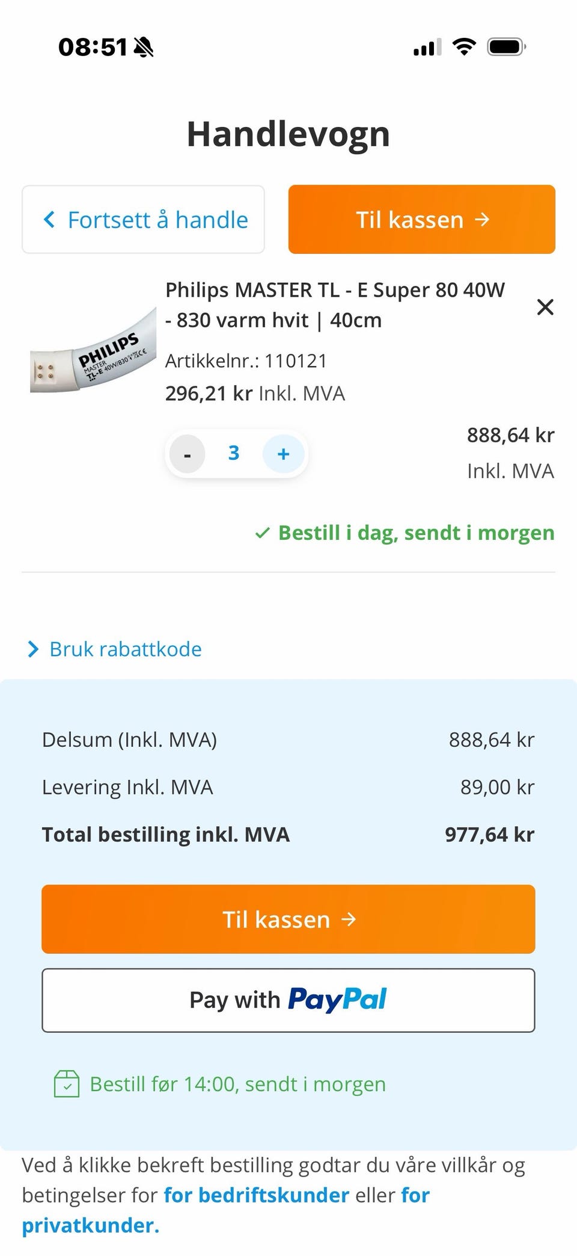The image size is (577, 1256).
Task: Click the chevron next to Bruk rabattkode
Action: [33, 649]
